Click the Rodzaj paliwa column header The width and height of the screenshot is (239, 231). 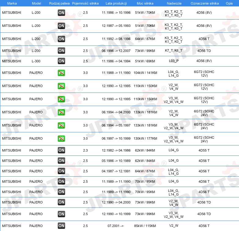pos(59,3)
